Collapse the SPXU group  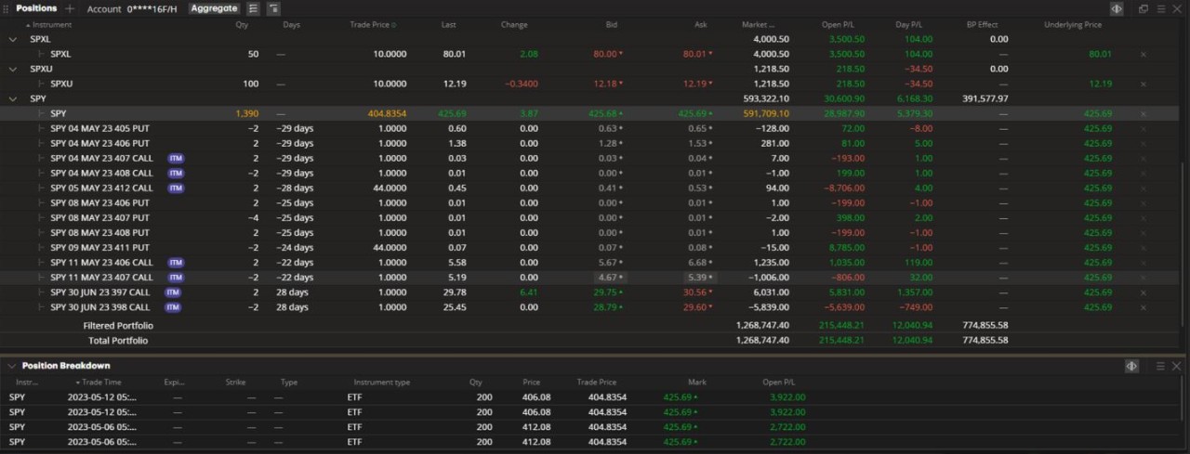pos(12,70)
